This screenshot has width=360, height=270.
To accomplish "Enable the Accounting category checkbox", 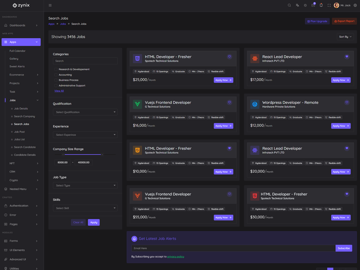I will tap(56, 75).
